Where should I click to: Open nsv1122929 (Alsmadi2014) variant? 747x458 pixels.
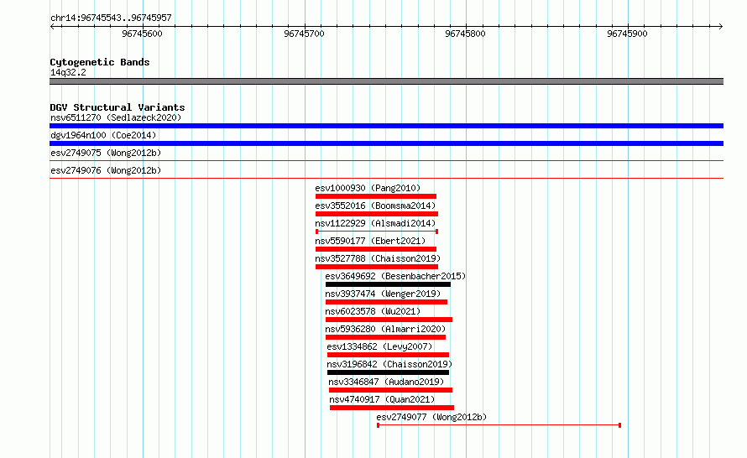[x=375, y=223]
